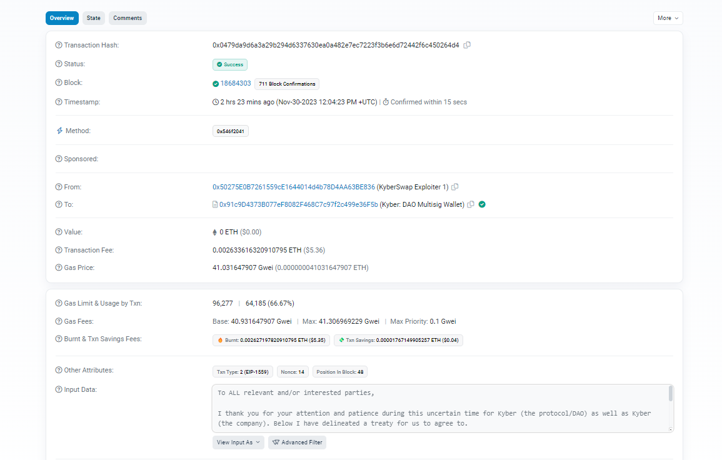
Task: Click help icon next to Other Attributes
Action: [x=59, y=370]
